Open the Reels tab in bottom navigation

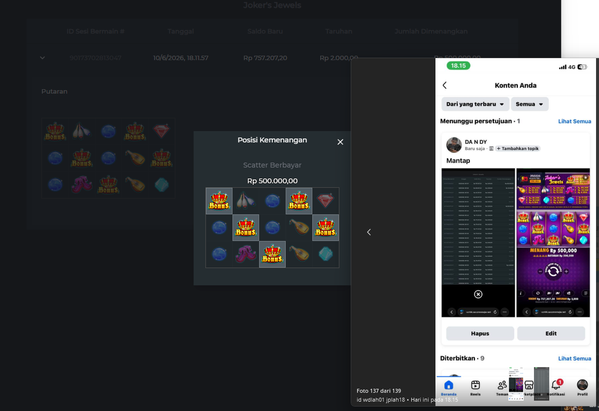475,388
